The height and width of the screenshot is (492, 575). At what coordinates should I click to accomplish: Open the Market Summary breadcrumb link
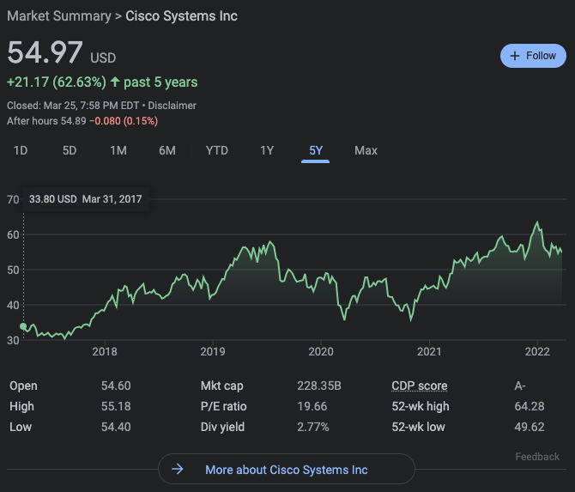coord(58,15)
